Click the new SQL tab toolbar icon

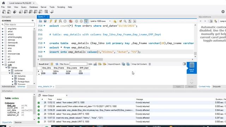pos(4,12)
